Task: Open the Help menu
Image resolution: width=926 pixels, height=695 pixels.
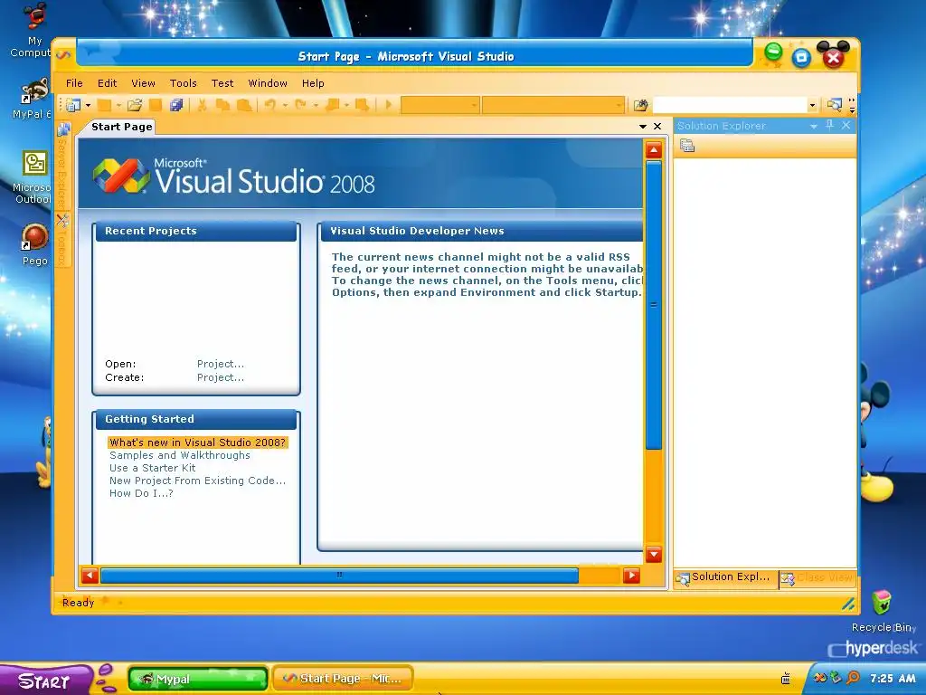Action: pos(313,83)
